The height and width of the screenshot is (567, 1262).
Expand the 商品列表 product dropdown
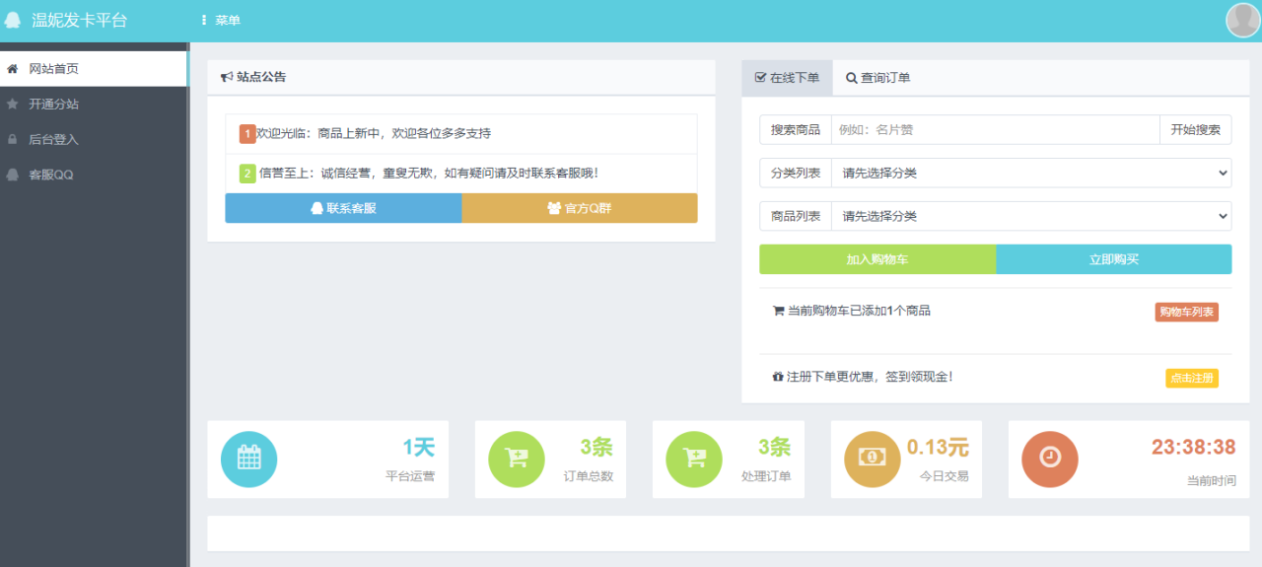(1030, 216)
